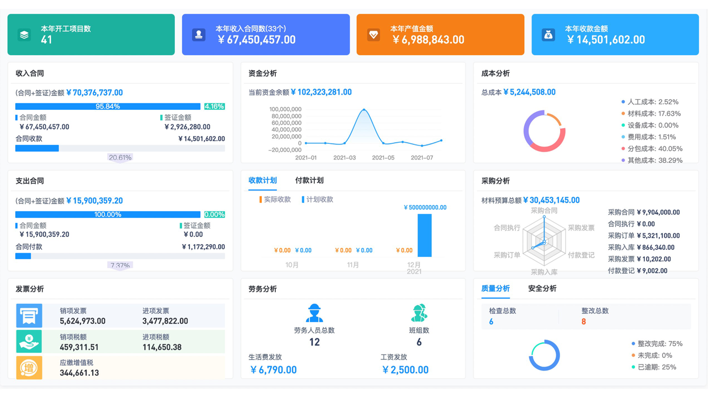The image size is (708, 398).
Task: Click the diamond icon in the output value card
Action: 374,35
